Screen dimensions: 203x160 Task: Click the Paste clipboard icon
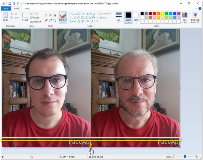[6, 15]
